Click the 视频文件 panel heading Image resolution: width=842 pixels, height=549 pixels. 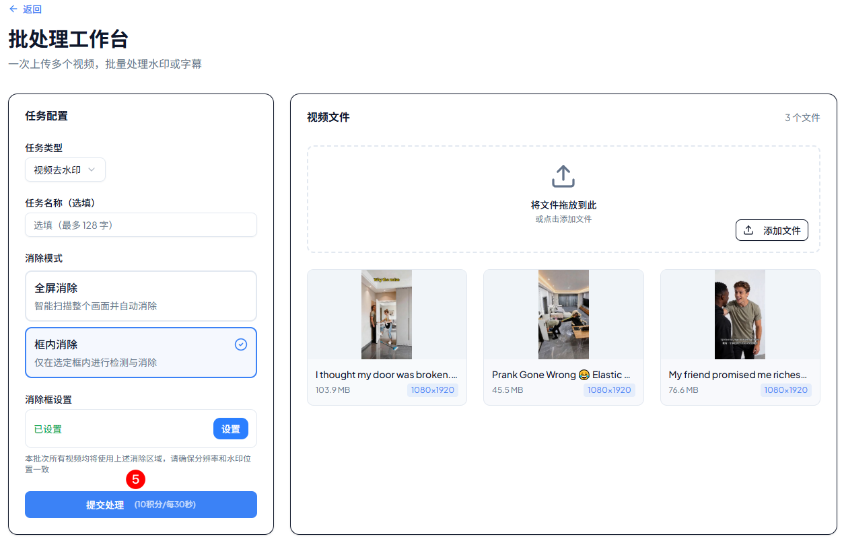click(328, 117)
